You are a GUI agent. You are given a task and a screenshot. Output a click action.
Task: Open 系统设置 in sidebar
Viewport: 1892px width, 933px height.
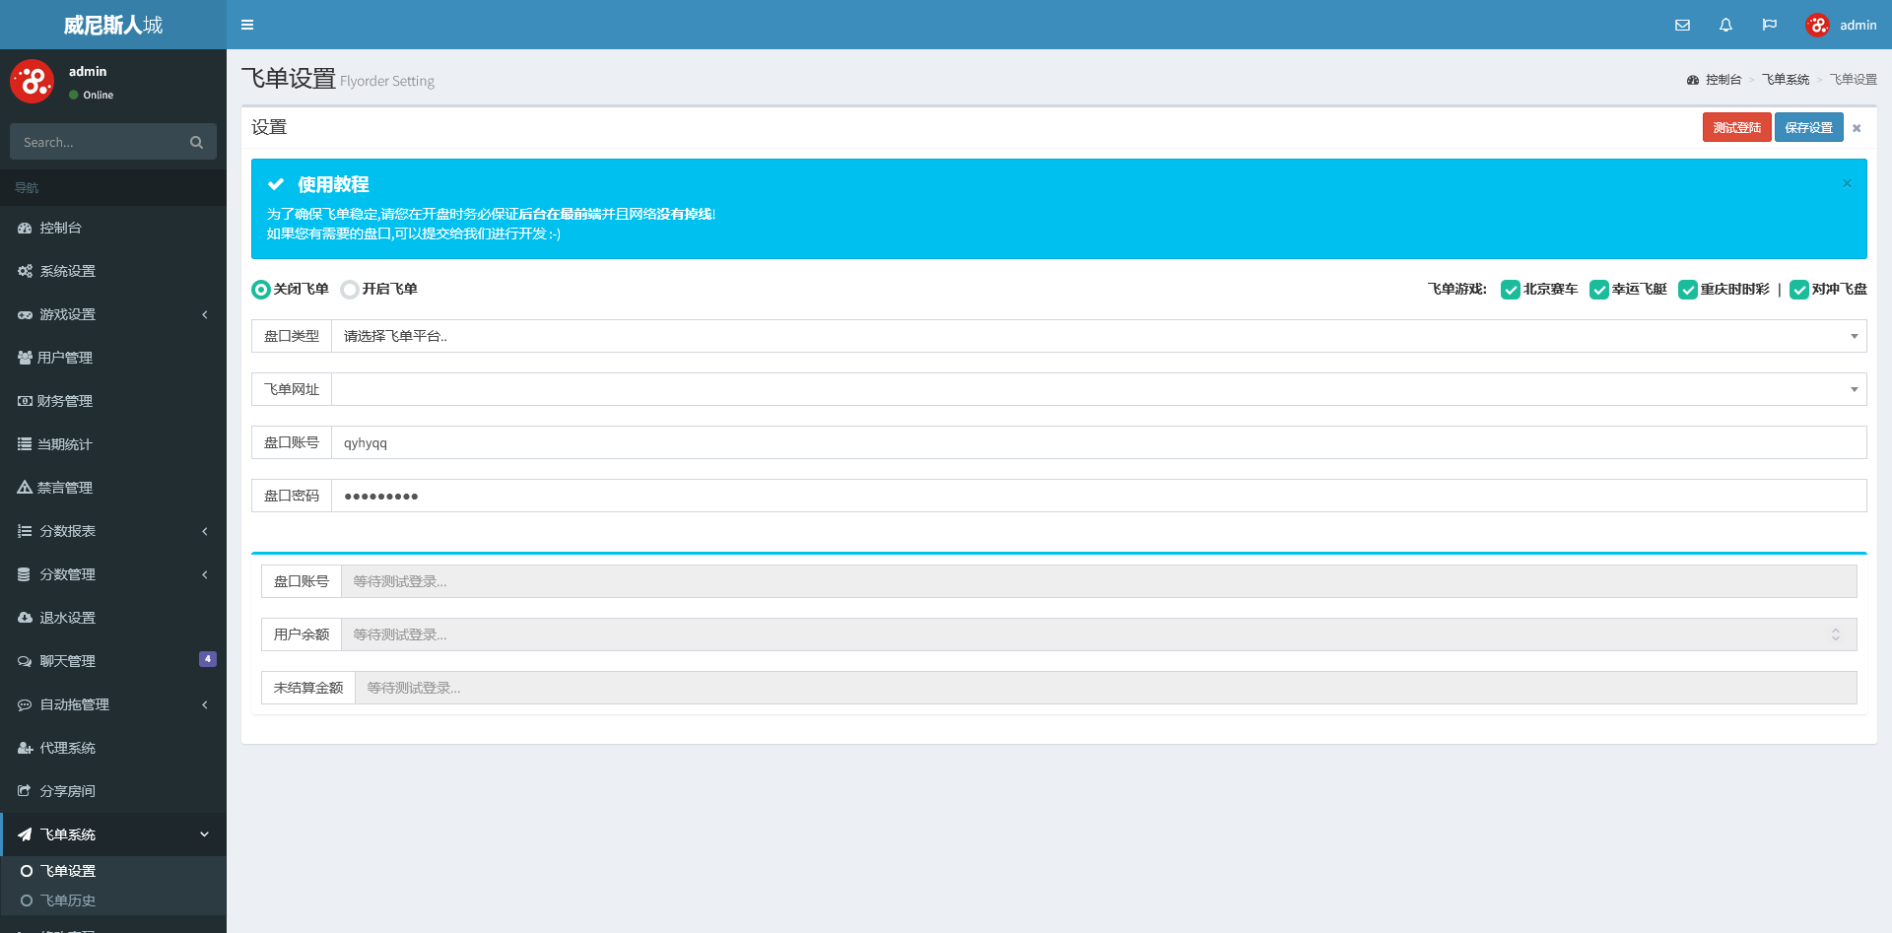point(113,271)
